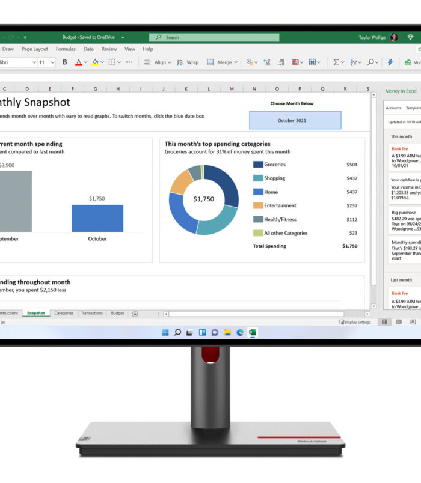Click the Groceries legend color swatch
Viewport: 421px width, 483px height.
258,165
